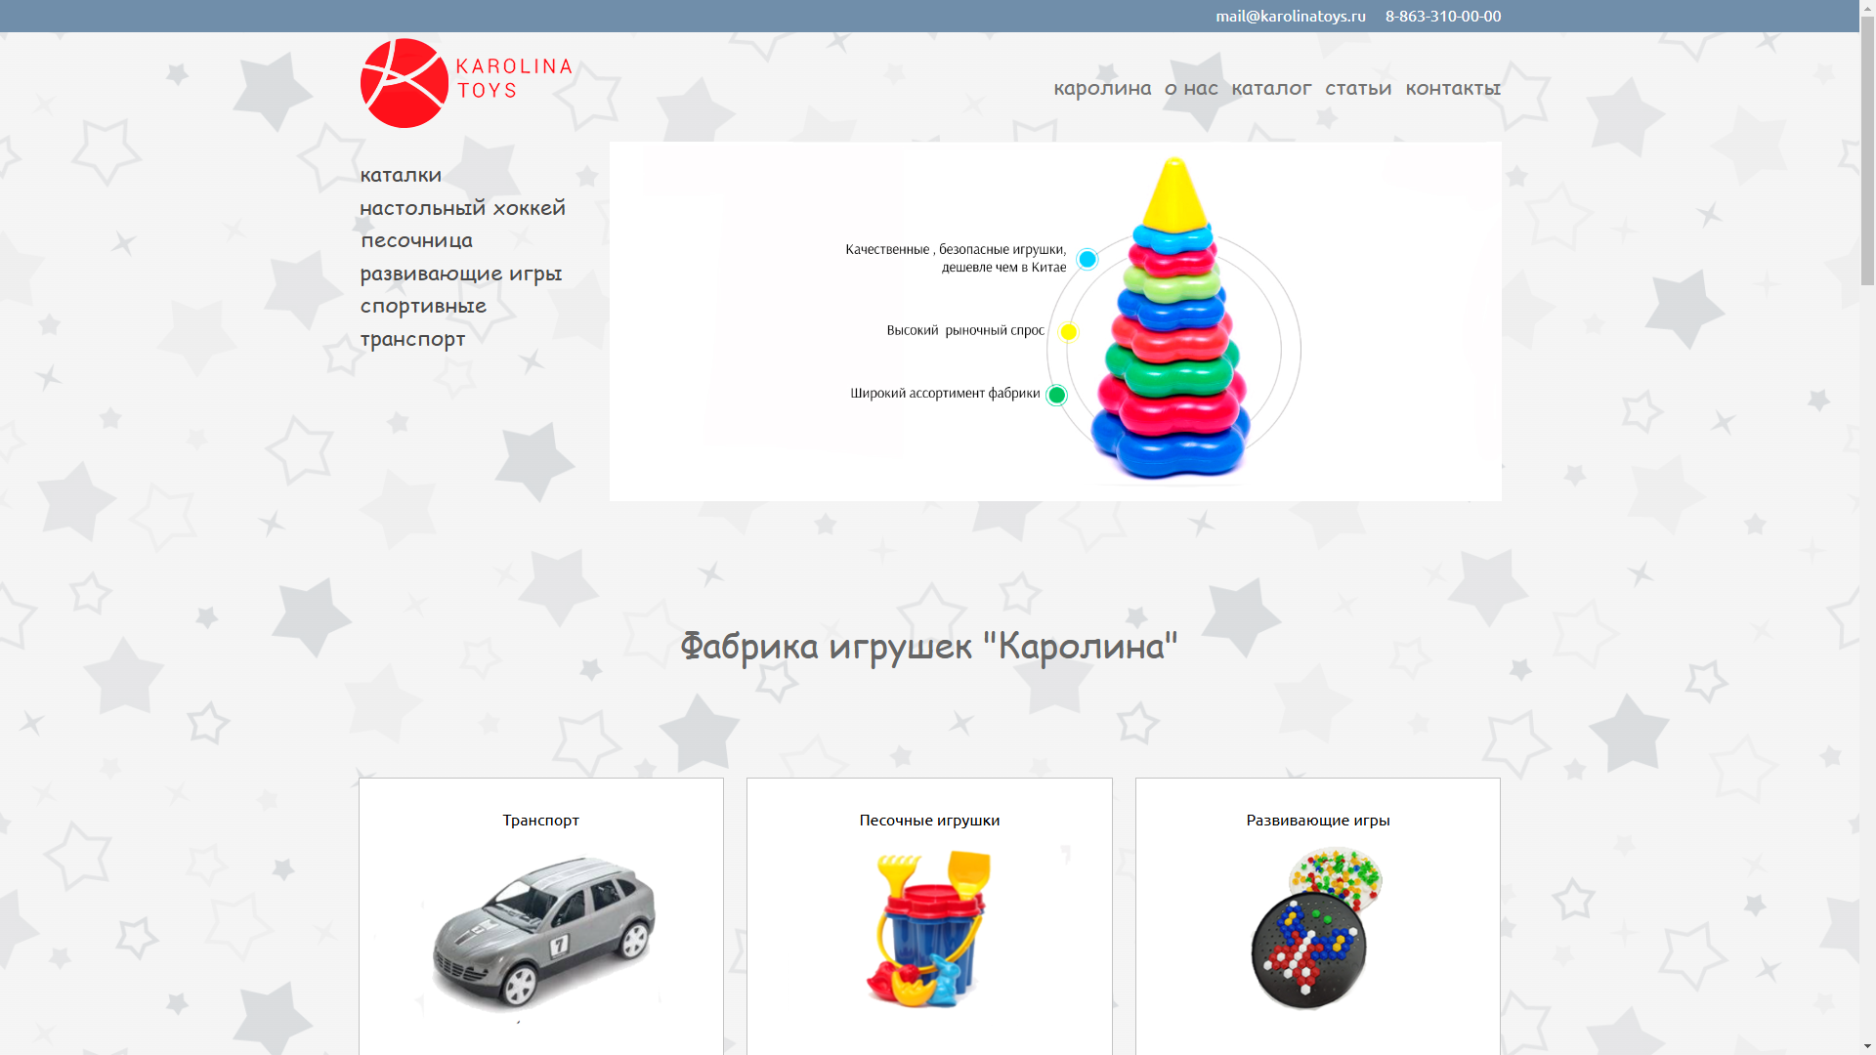Open 'настольный хоккей' category
This screenshot has width=1876, height=1055.
463,207
